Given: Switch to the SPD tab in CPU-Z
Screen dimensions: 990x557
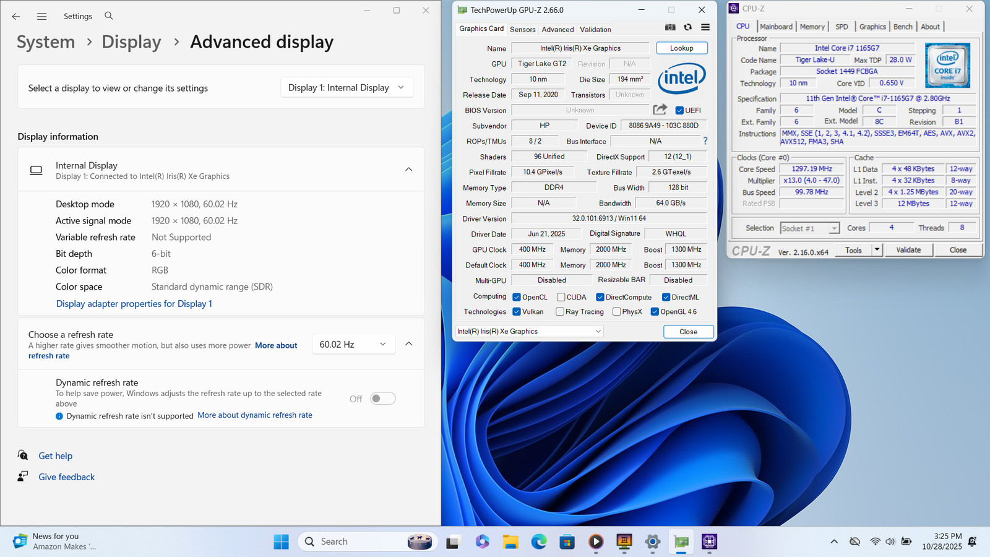Looking at the screenshot, I should (x=841, y=27).
